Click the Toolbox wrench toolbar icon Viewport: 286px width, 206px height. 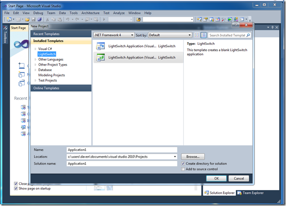(224, 20)
